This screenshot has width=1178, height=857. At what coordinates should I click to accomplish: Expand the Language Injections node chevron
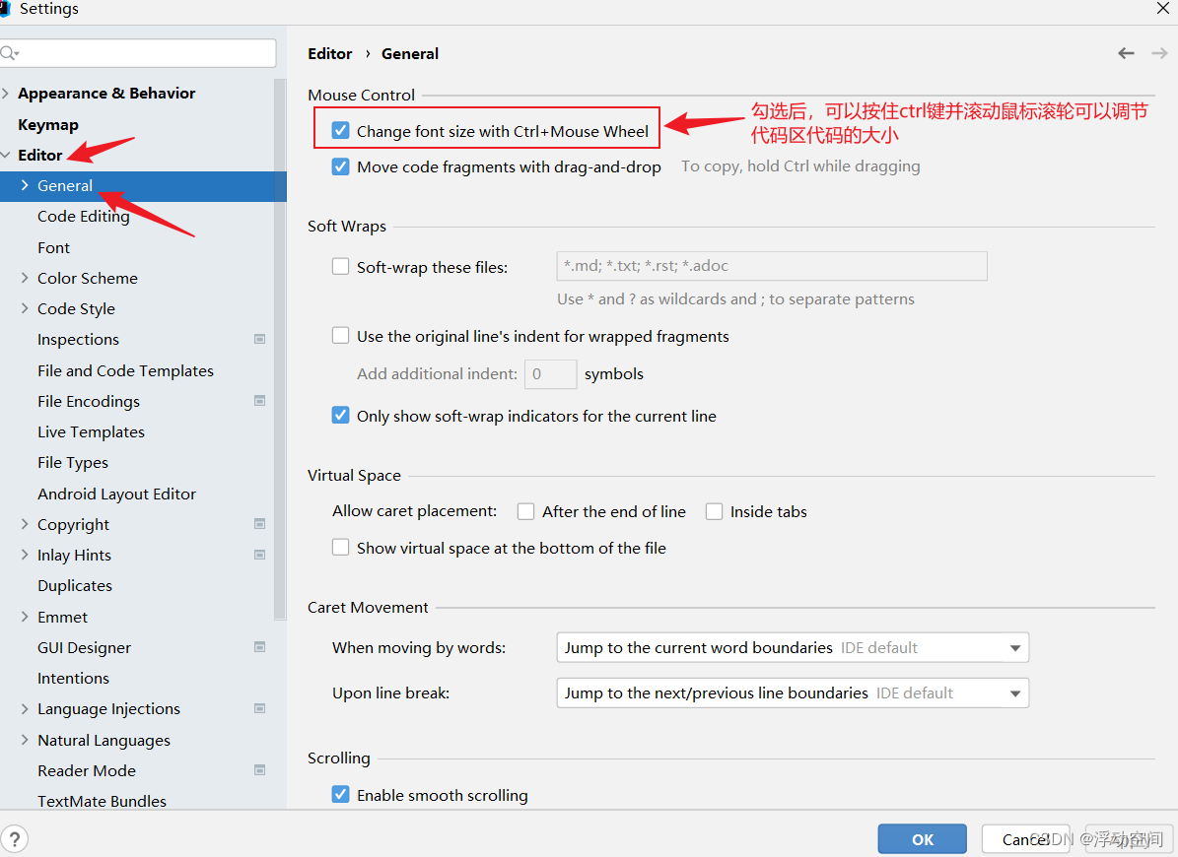click(25, 708)
